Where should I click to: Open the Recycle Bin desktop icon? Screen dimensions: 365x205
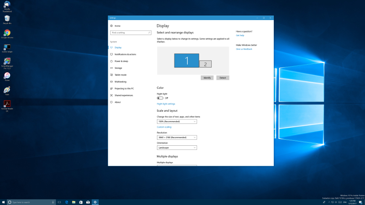7,20
